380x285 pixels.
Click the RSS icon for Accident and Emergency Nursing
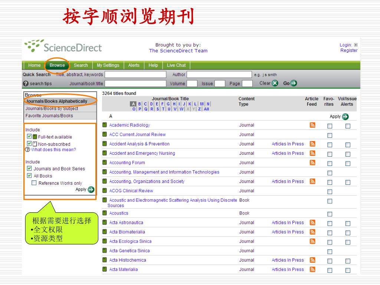pyautogui.click(x=312, y=153)
